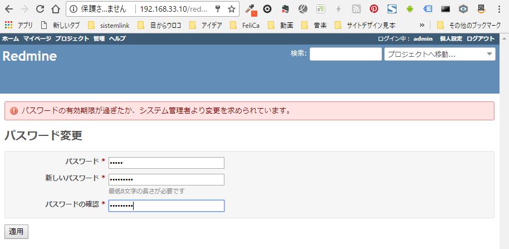Open the Pinterest save extension
Screen dimensions: 509x249
374,9
